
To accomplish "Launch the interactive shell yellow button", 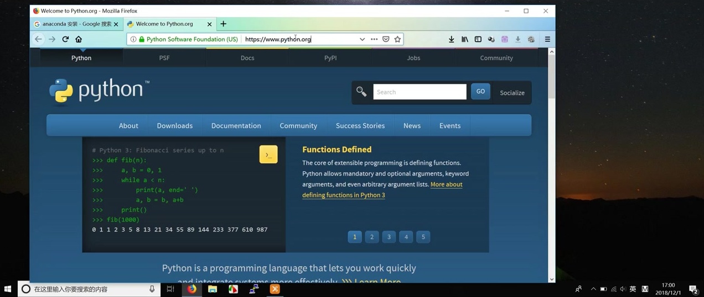I will click(x=268, y=155).
